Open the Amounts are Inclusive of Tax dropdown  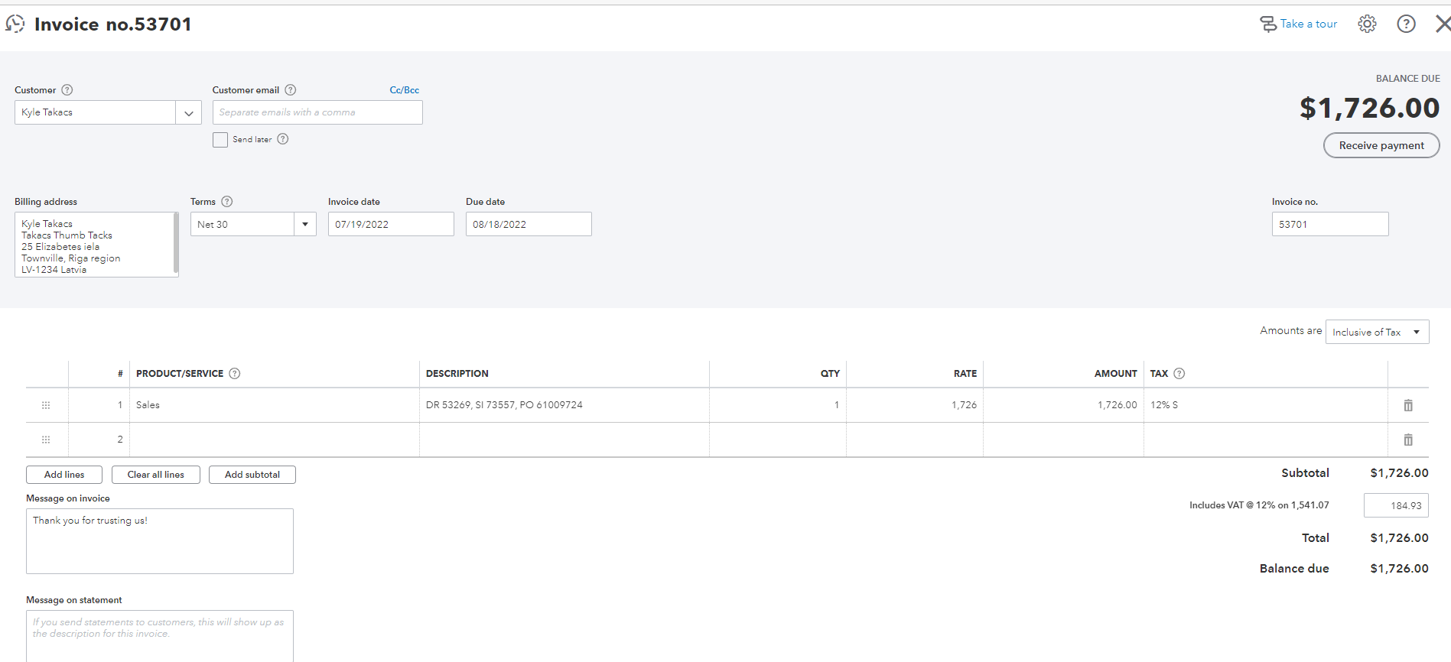pyautogui.click(x=1377, y=332)
